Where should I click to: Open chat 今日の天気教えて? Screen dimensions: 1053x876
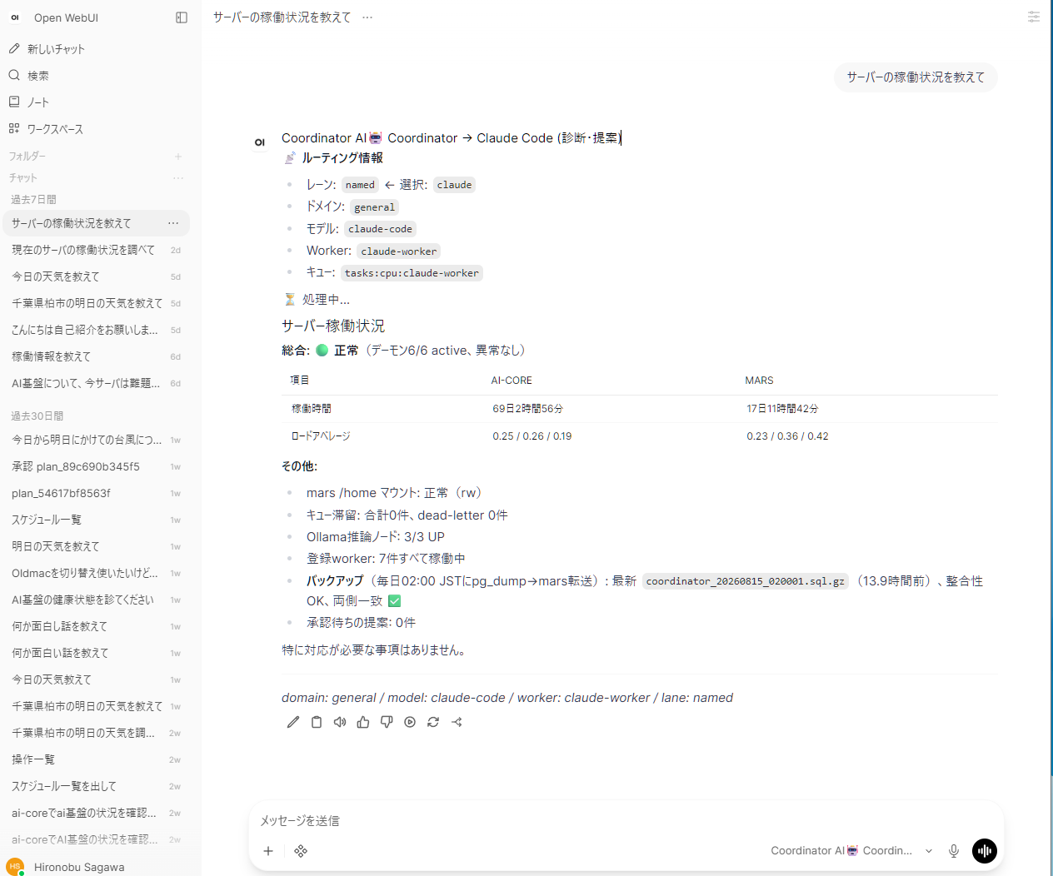[96, 679]
